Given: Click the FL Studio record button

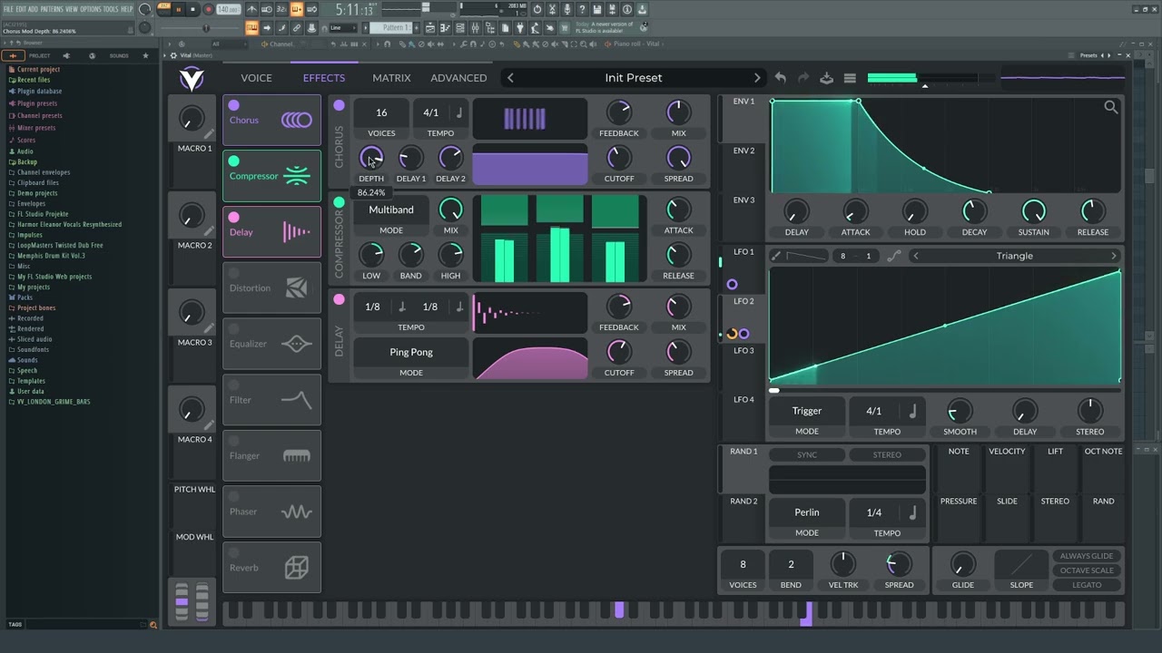Looking at the screenshot, I should [208, 9].
